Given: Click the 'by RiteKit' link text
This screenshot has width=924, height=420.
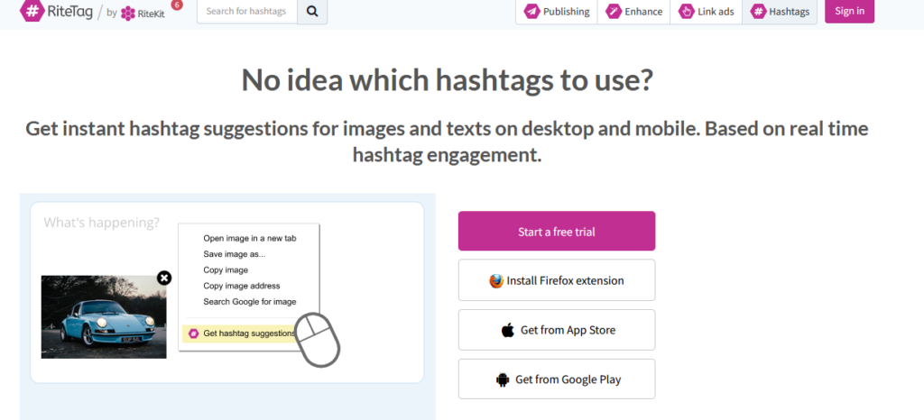Looking at the screenshot, I should [x=135, y=13].
